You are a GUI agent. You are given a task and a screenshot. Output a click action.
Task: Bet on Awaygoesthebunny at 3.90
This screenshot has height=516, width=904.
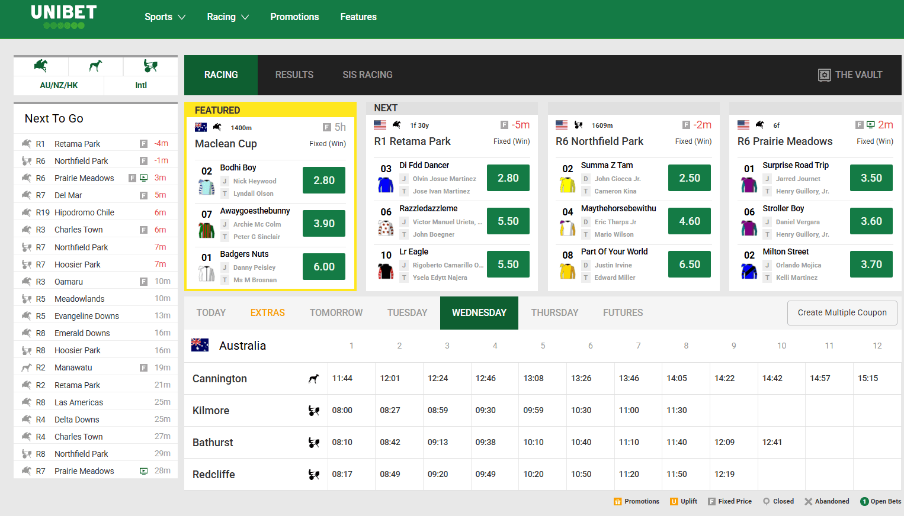point(324,224)
